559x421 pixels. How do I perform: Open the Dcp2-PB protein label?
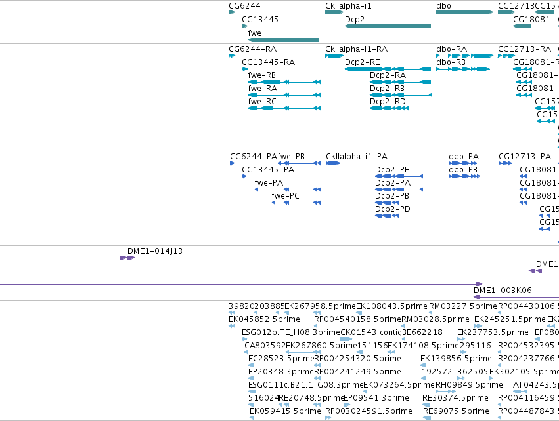pyautogui.click(x=392, y=197)
